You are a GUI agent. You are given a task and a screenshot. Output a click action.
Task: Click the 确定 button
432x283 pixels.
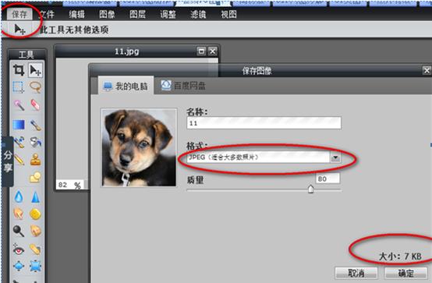point(405,273)
